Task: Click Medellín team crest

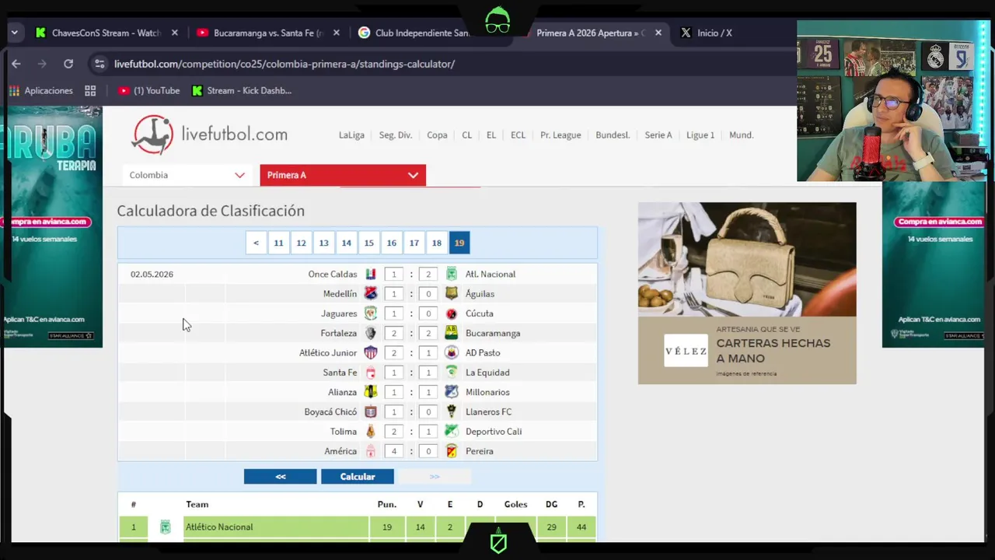Action: click(371, 294)
